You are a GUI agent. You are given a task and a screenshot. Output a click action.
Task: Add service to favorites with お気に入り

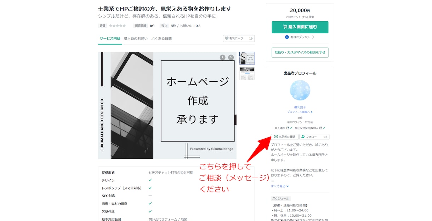[x=239, y=39]
